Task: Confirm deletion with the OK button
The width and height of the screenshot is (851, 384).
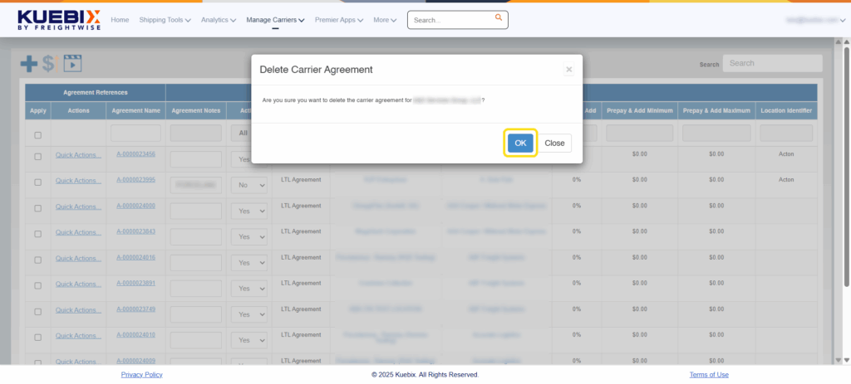Action: coord(520,143)
